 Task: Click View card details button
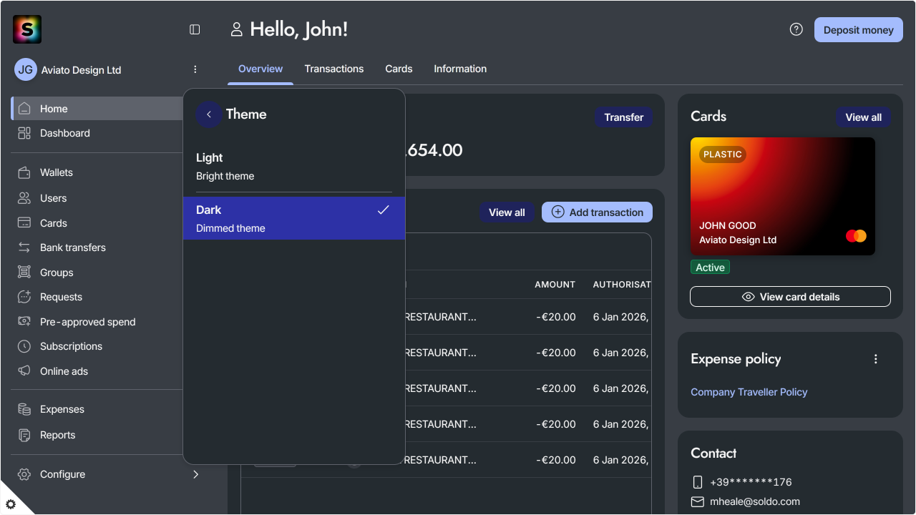790,297
